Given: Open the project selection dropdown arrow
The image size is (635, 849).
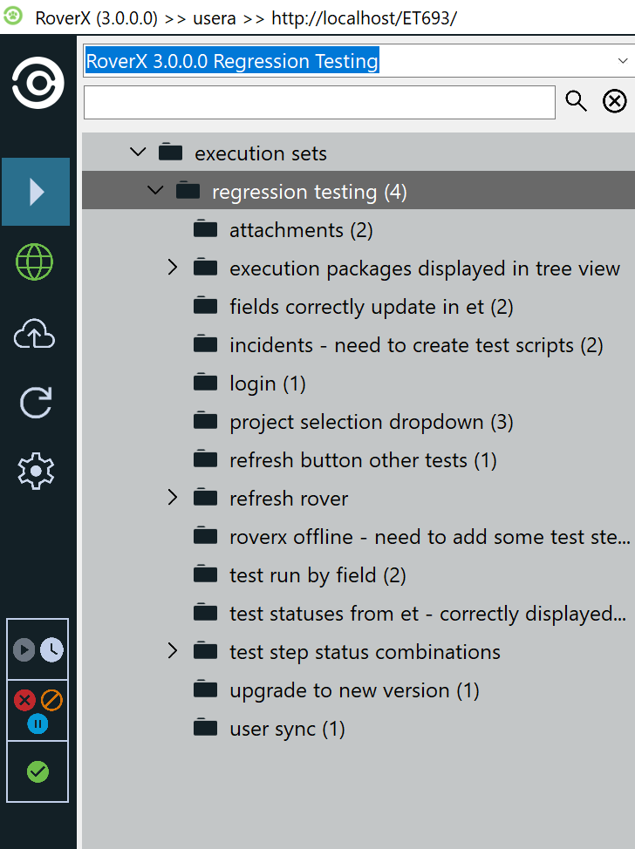Looking at the screenshot, I should tap(623, 61).
